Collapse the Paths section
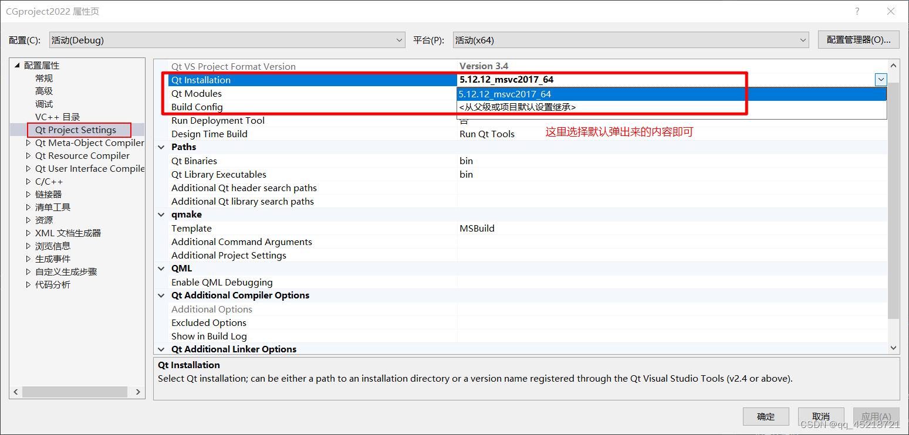909x435 pixels. pyautogui.click(x=161, y=147)
